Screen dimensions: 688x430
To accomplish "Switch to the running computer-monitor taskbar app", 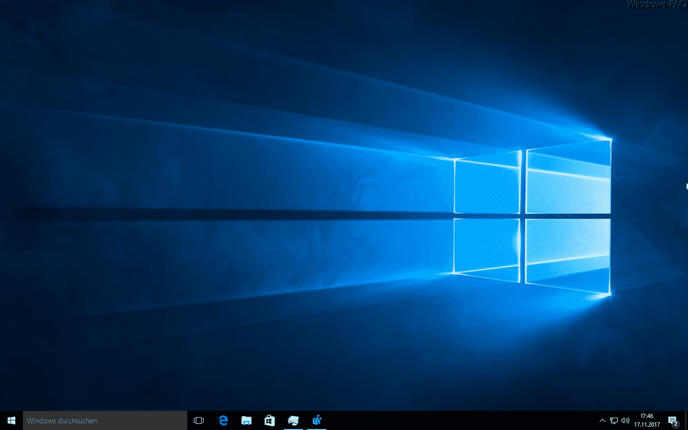I will click(293, 420).
